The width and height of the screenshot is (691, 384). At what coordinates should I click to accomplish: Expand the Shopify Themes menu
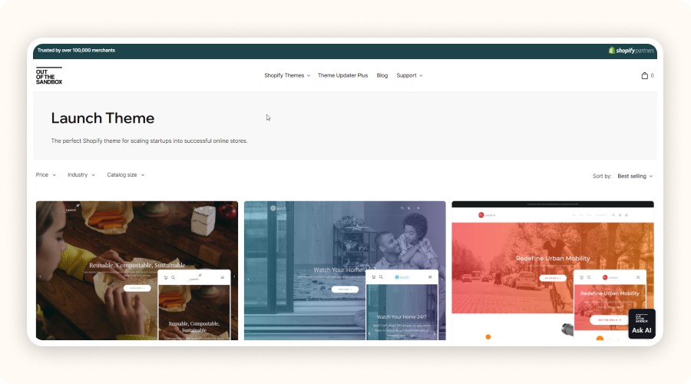pyautogui.click(x=287, y=75)
